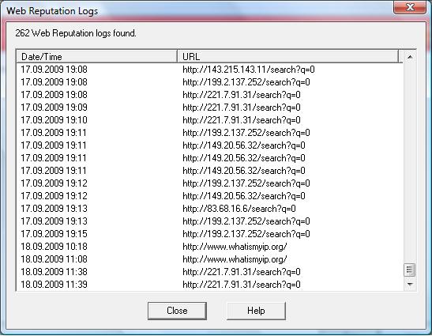Select the date cell 18.09.2009 11:08
The image size is (432, 336).
point(54,259)
